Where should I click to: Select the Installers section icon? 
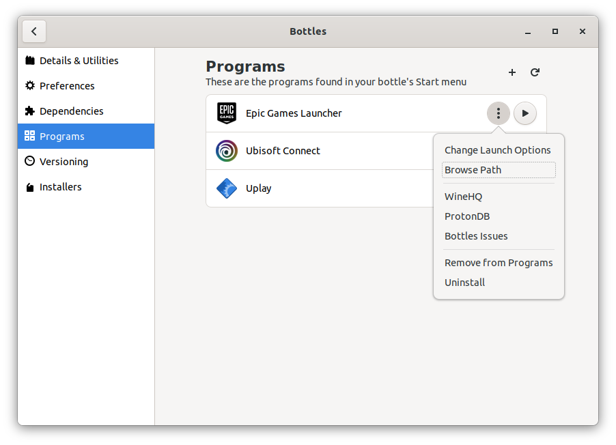point(29,186)
